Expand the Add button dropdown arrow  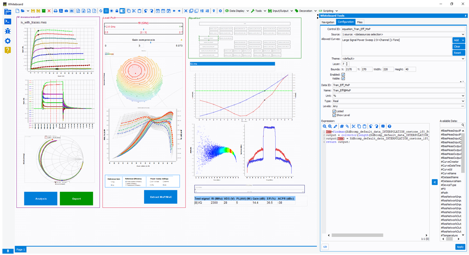(x=463, y=40)
